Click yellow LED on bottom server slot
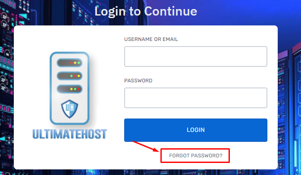 coord(72,89)
